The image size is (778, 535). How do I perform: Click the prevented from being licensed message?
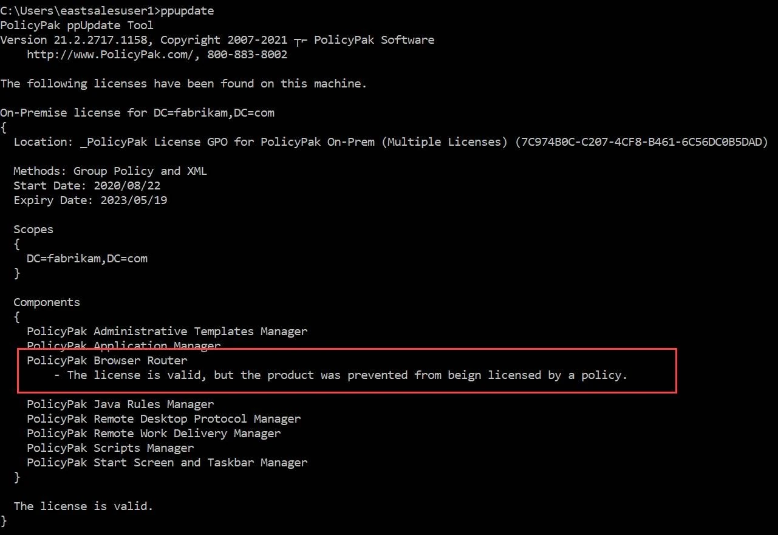click(347, 375)
